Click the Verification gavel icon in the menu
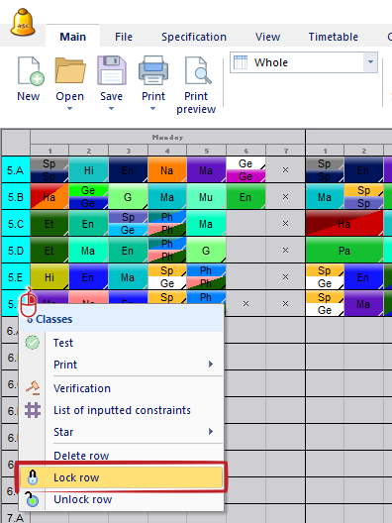The height and width of the screenshot is (523, 392). tap(33, 388)
